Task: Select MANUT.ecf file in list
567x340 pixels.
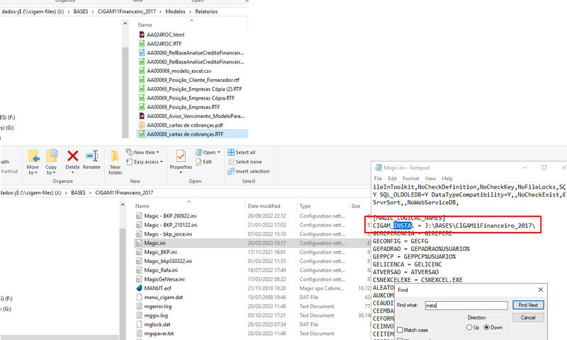Action: pos(157,288)
